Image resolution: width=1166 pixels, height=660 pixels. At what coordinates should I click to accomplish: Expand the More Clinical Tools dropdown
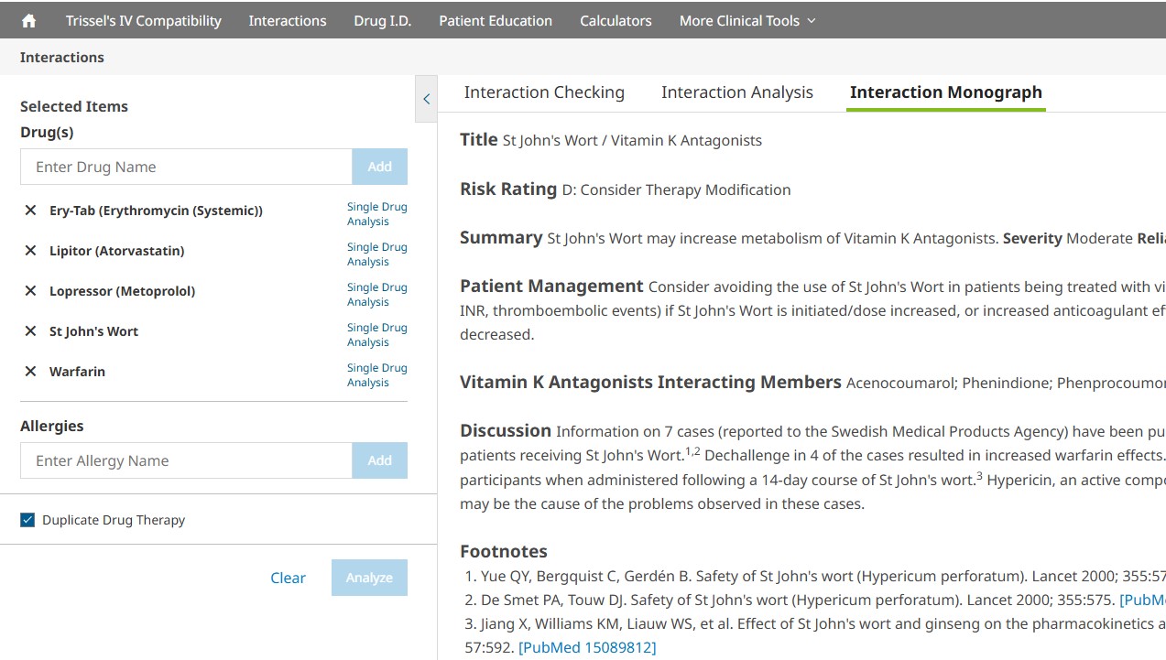[746, 20]
